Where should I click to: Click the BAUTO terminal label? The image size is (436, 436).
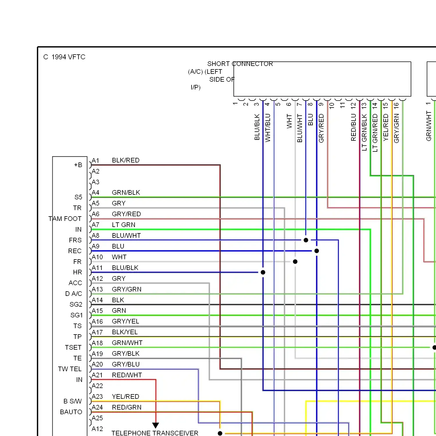pyautogui.click(x=71, y=412)
